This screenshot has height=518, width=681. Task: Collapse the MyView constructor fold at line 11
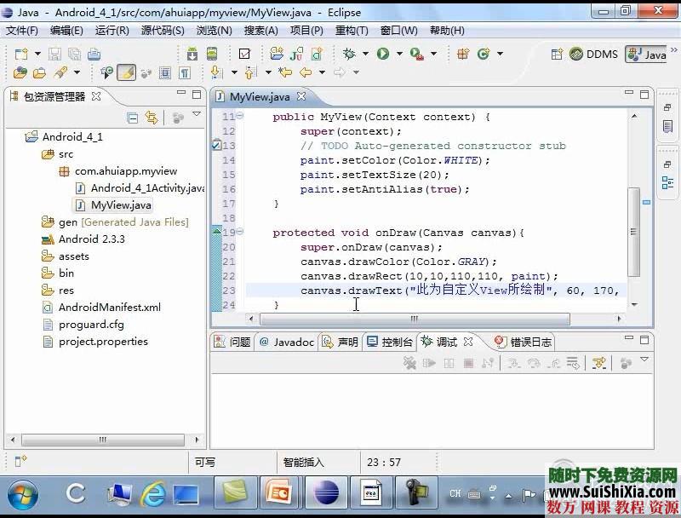(240, 117)
